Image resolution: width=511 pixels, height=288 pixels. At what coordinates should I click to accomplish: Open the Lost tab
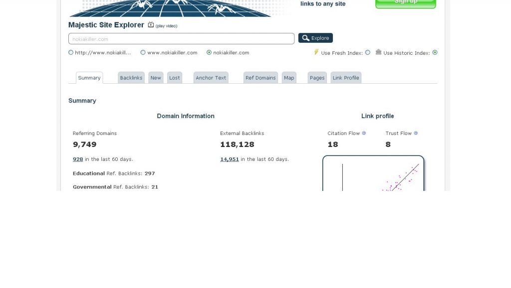(x=174, y=78)
